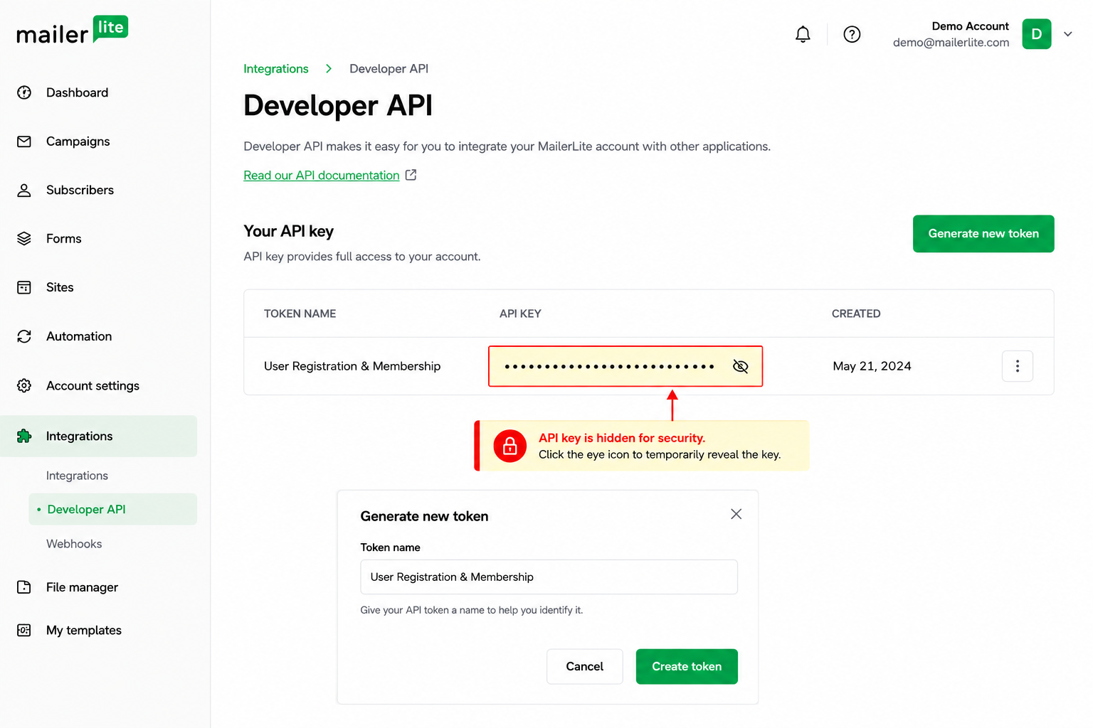Click the Token name input field
The height and width of the screenshot is (728, 1093).
click(x=549, y=577)
